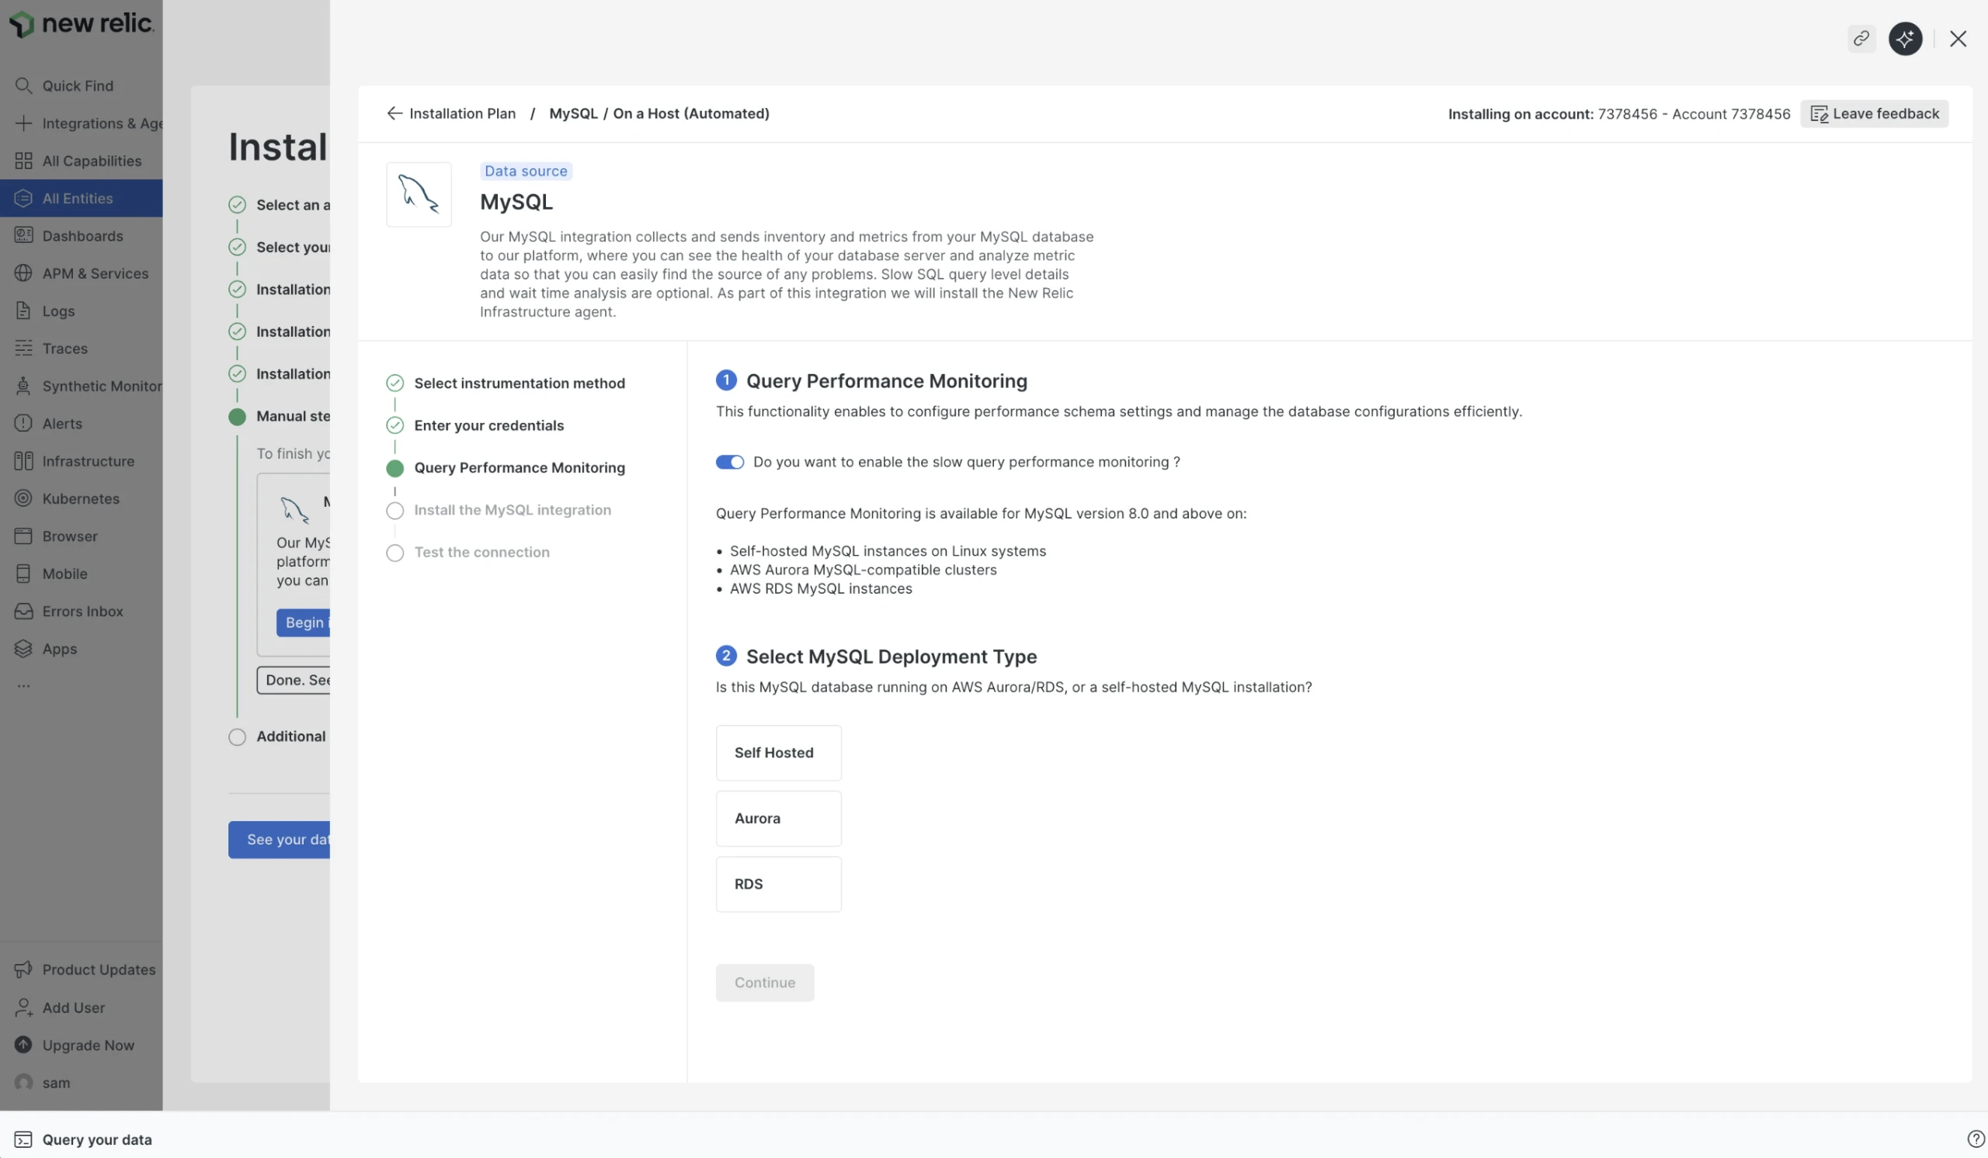
Task: Open Install the MySQL integration step
Action: [512, 510]
